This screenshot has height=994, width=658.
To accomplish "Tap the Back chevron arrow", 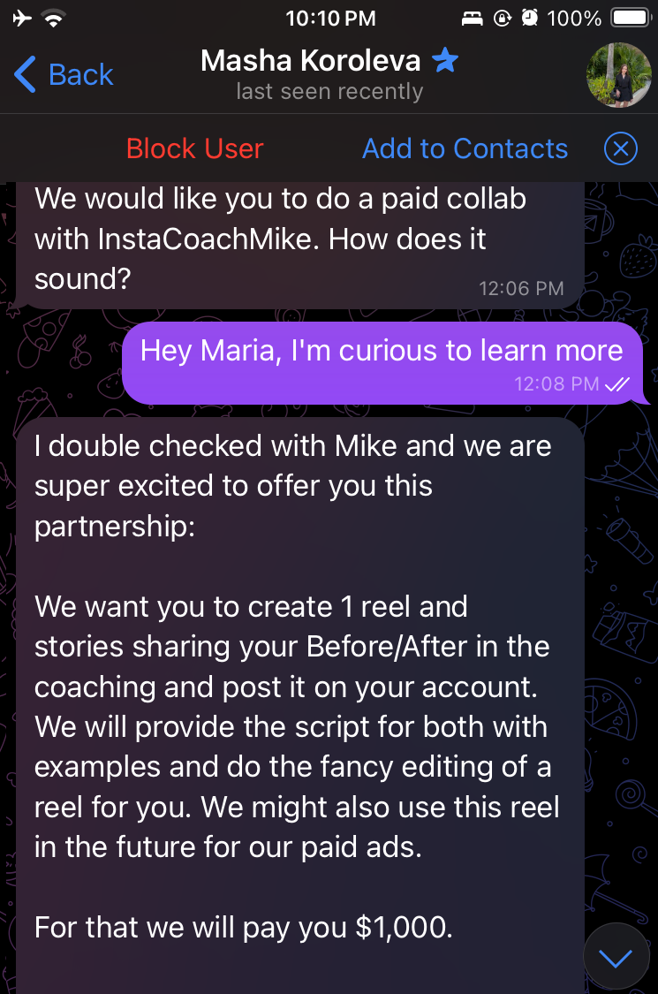I will pos(25,75).
